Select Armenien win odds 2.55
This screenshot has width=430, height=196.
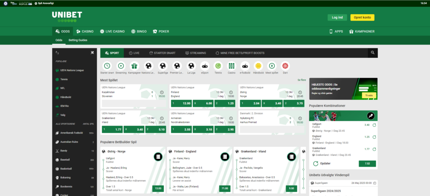pyautogui.click(x=181, y=129)
